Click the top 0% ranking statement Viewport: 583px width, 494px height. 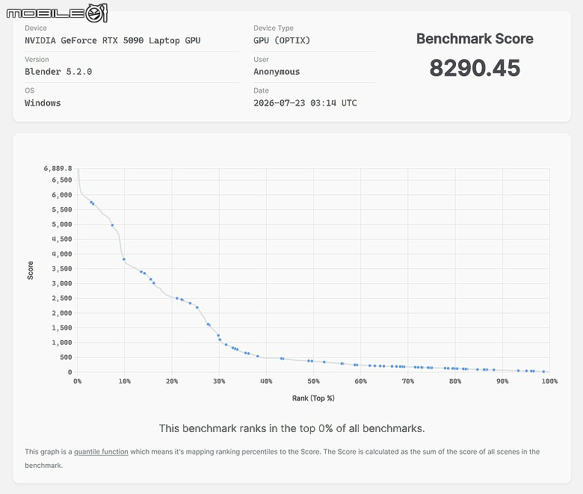coord(291,428)
